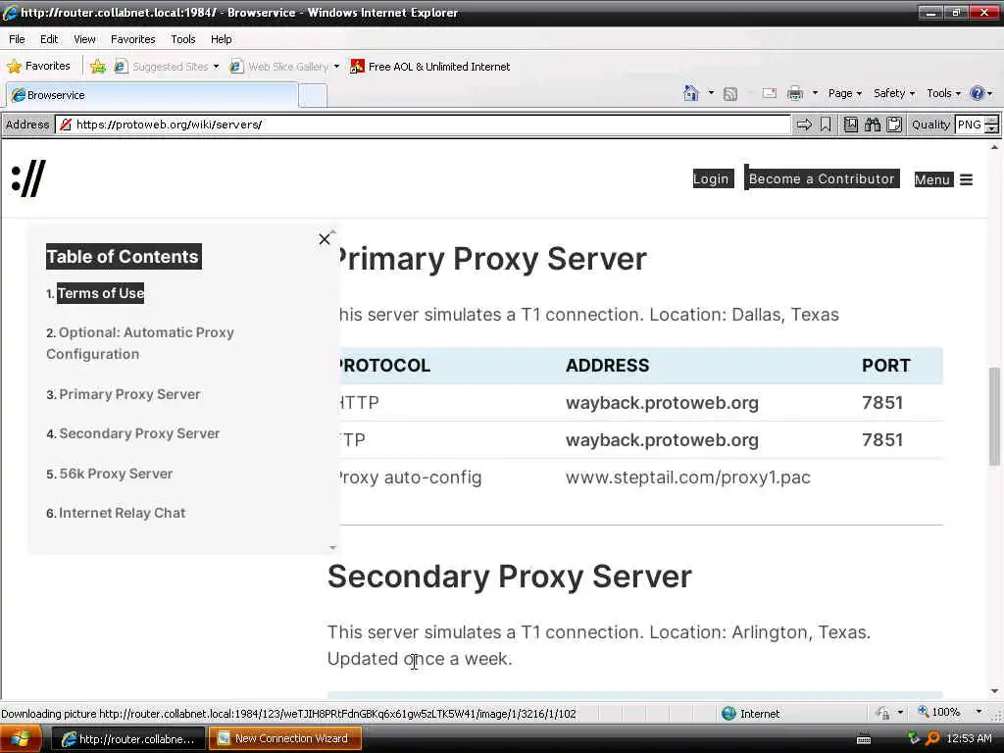This screenshot has width=1004, height=753.
Task: Click the bookmarks page icon in Browservice bar
Action: coord(850,125)
